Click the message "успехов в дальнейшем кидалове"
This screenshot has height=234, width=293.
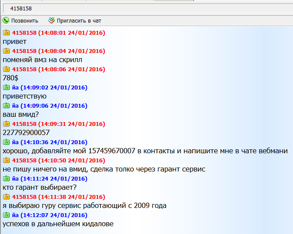58,224
